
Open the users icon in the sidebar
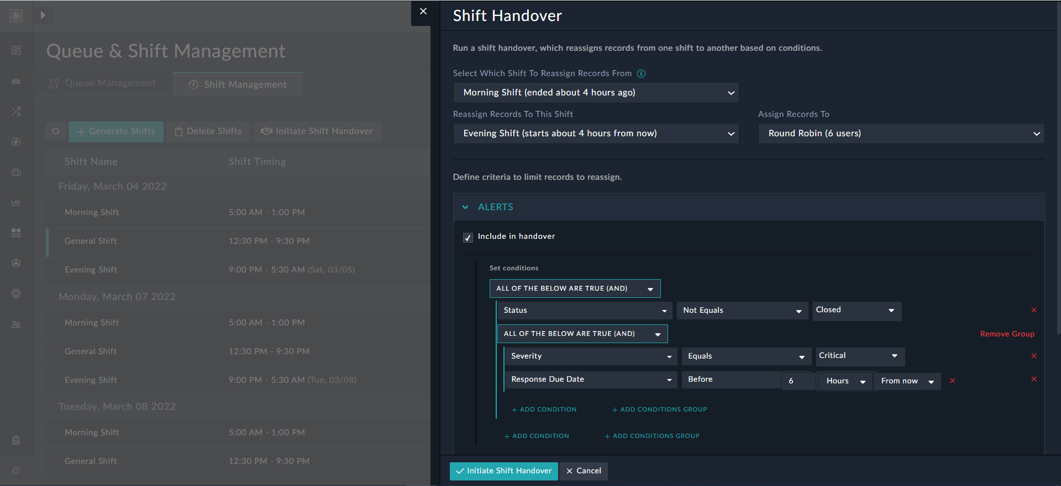coord(16,324)
